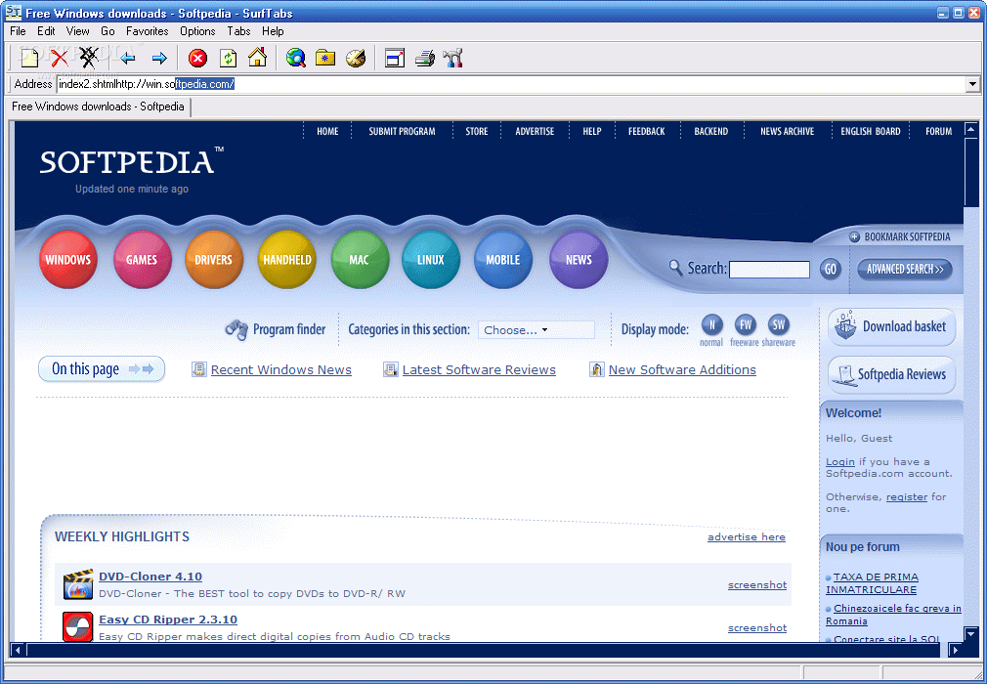Click the Program finder binoculars icon
This screenshot has width=987, height=684.
click(x=236, y=329)
